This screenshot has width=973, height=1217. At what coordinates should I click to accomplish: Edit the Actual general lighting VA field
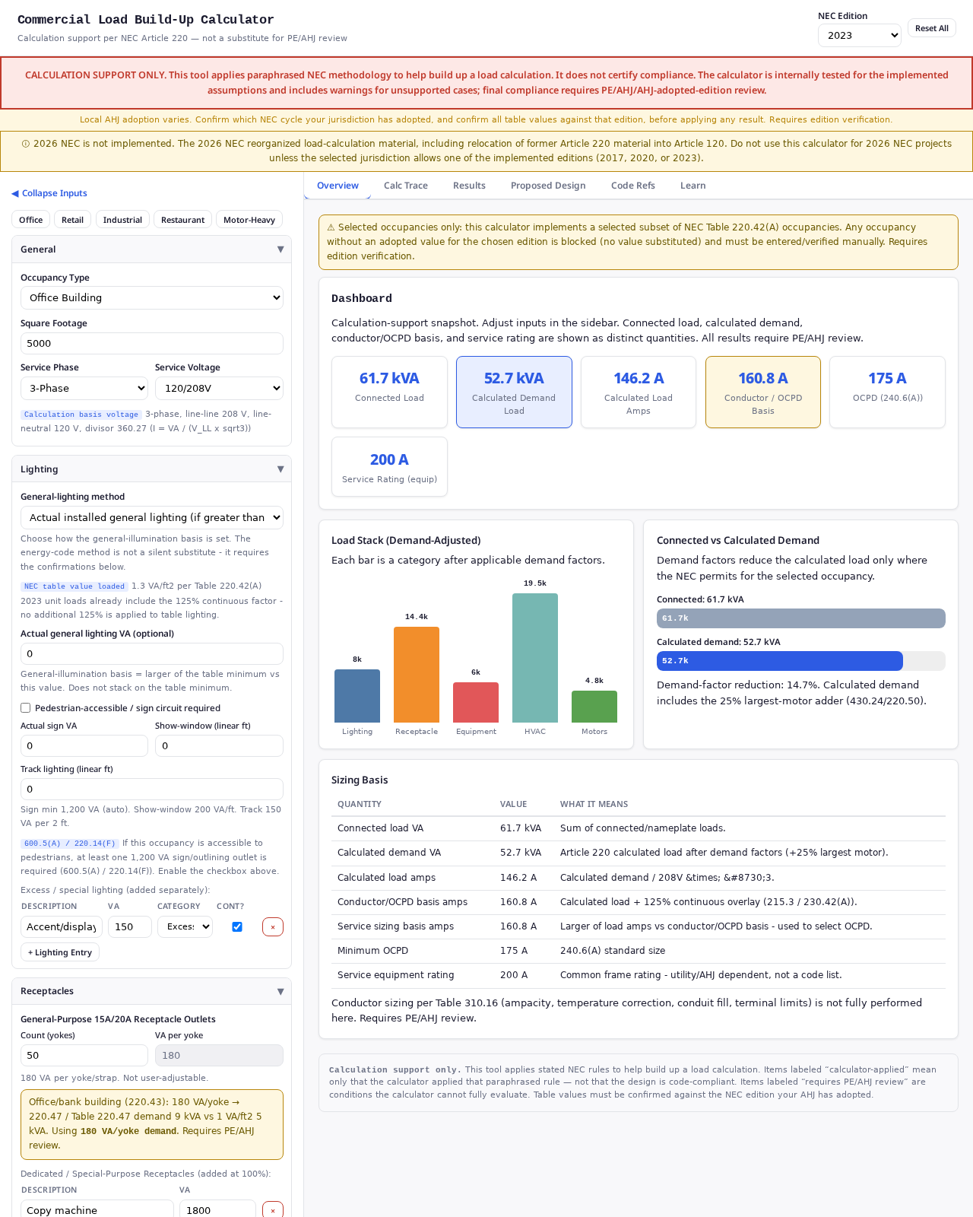[152, 653]
